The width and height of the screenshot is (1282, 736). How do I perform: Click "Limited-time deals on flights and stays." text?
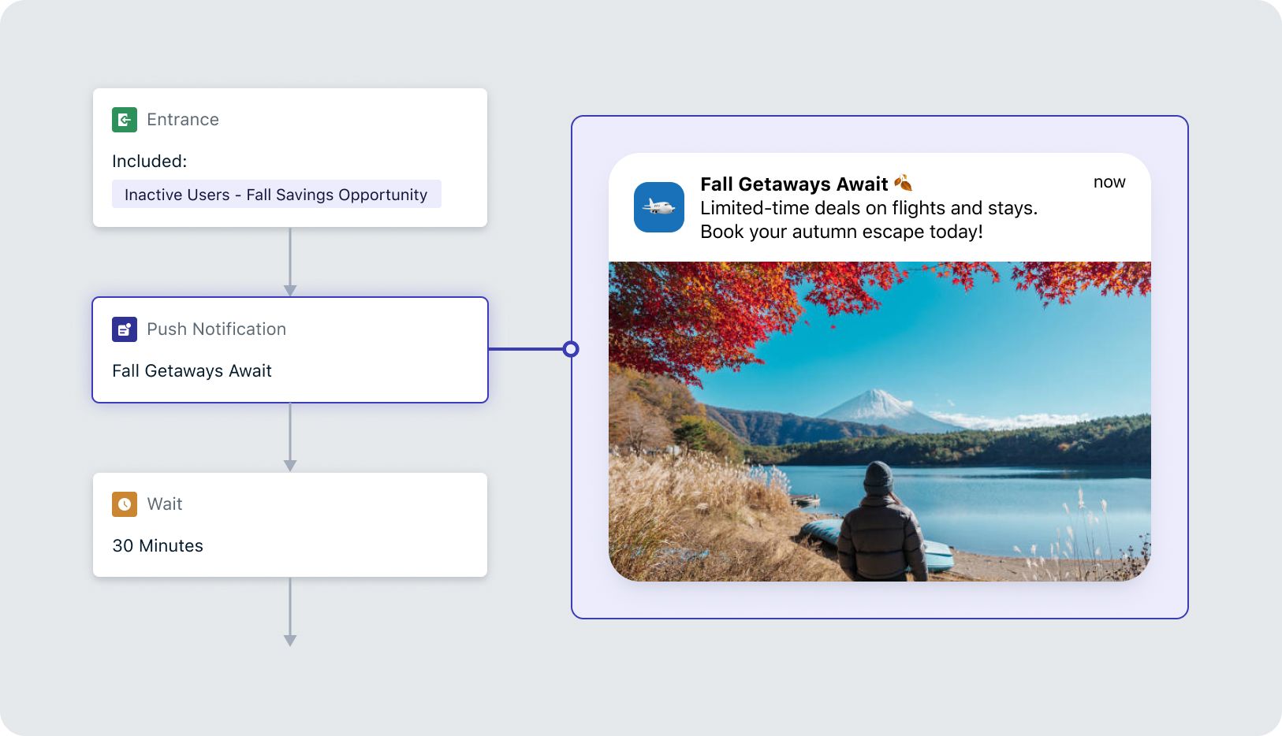click(x=869, y=208)
